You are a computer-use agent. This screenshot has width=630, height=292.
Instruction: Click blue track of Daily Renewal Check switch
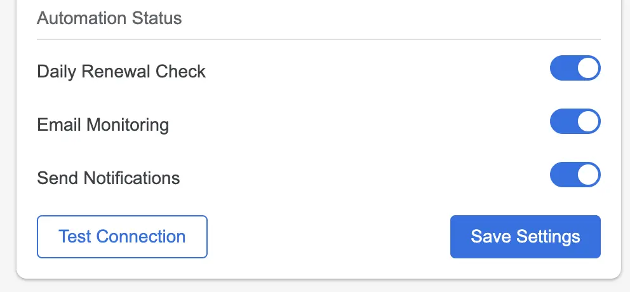point(563,68)
